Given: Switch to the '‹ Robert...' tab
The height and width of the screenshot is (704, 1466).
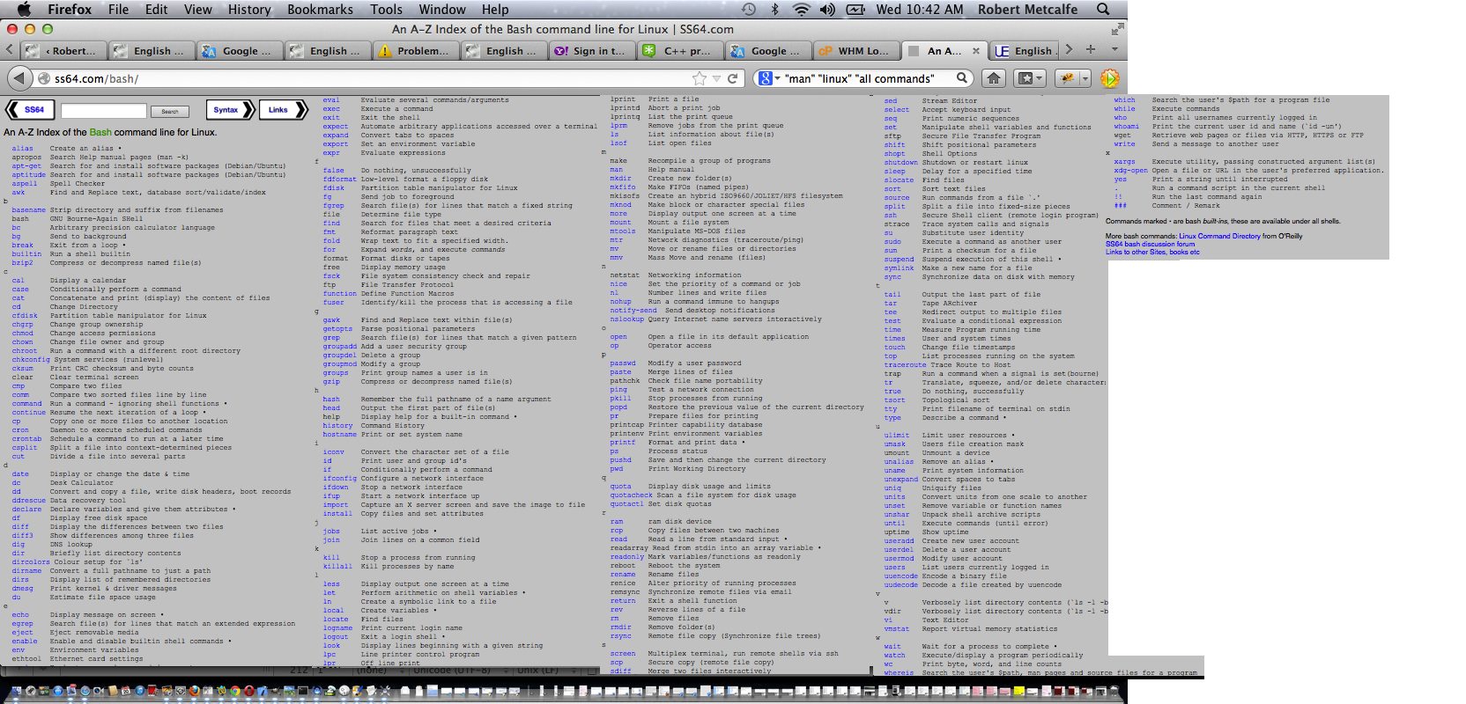Looking at the screenshot, I should pos(62,51).
